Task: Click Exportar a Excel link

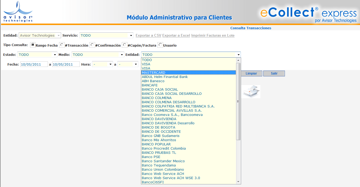Action: (x=176, y=35)
